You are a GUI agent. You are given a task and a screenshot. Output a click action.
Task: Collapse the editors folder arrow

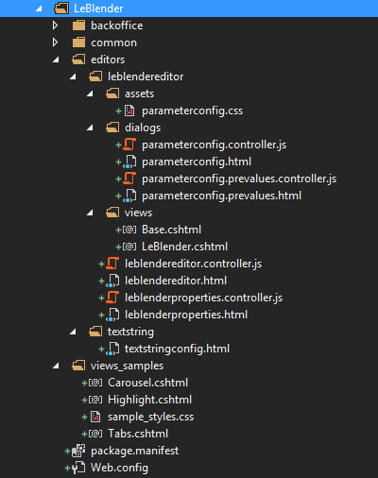[x=56, y=60]
